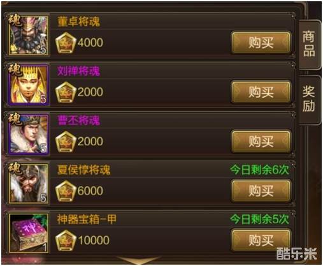Buy 刘禅将魂 with its 购买 button
323x266 pixels.
[261, 92]
